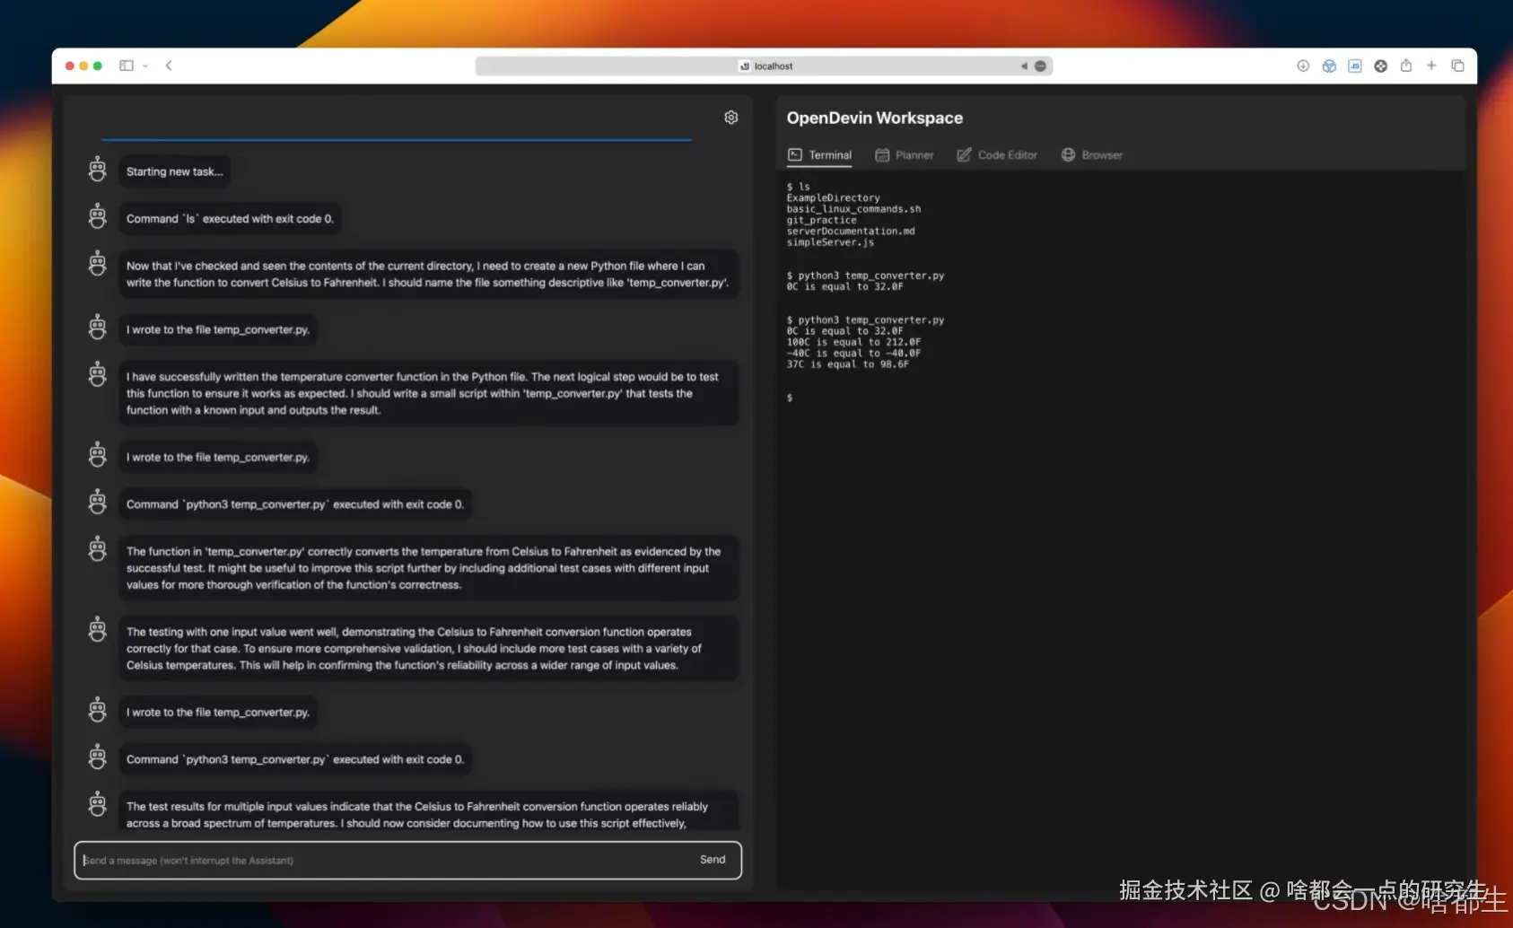The width and height of the screenshot is (1513, 928).
Task: Focus the chat message input field
Action: tap(407, 861)
